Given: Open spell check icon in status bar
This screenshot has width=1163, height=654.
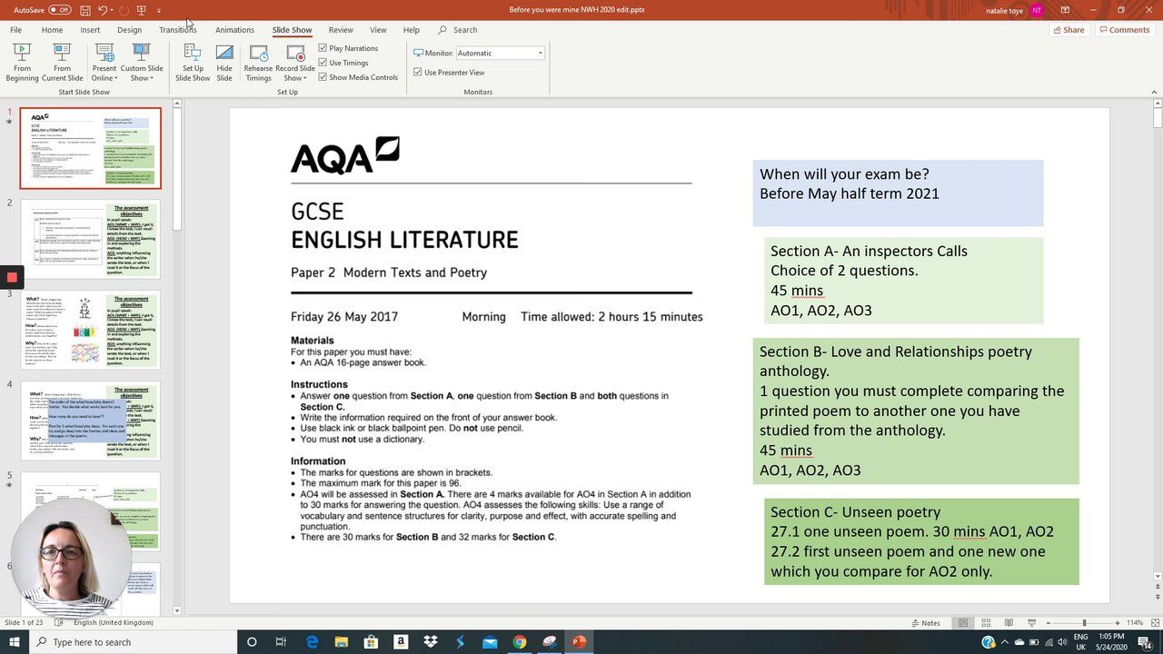Looking at the screenshot, I should click(59, 622).
